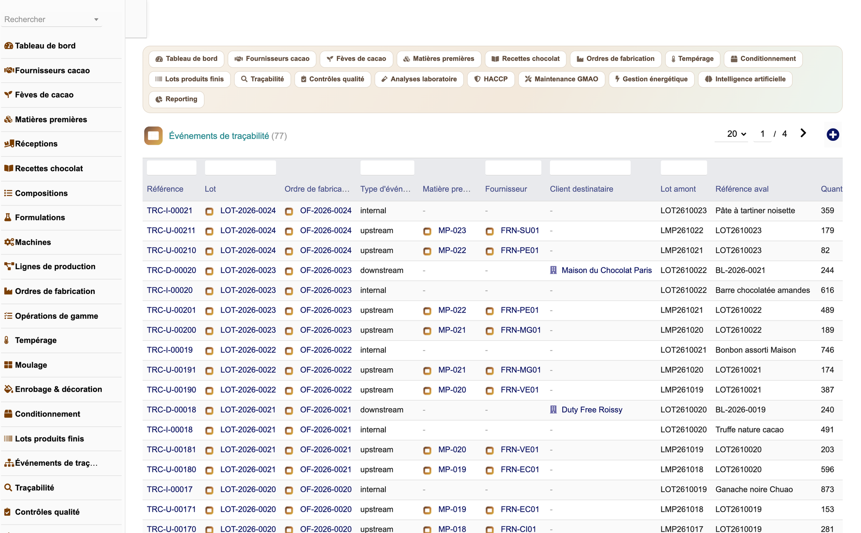This screenshot has height=533, width=861.
Task: Add a new traceability event with plus icon
Action: click(833, 135)
